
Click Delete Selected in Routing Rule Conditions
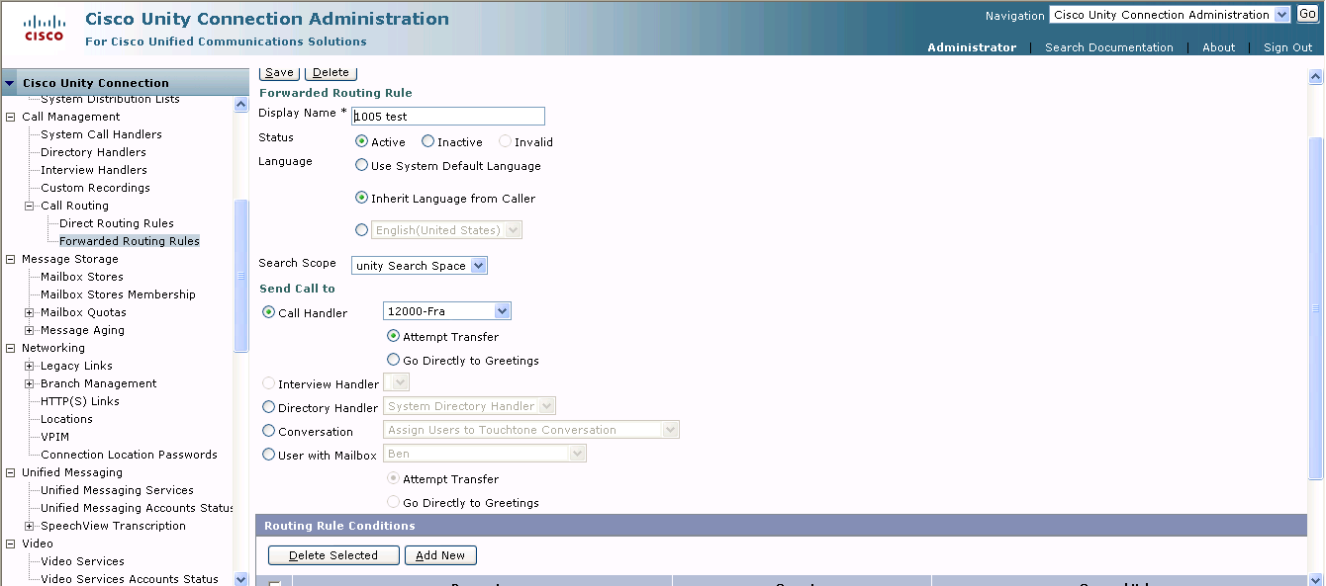coord(333,555)
